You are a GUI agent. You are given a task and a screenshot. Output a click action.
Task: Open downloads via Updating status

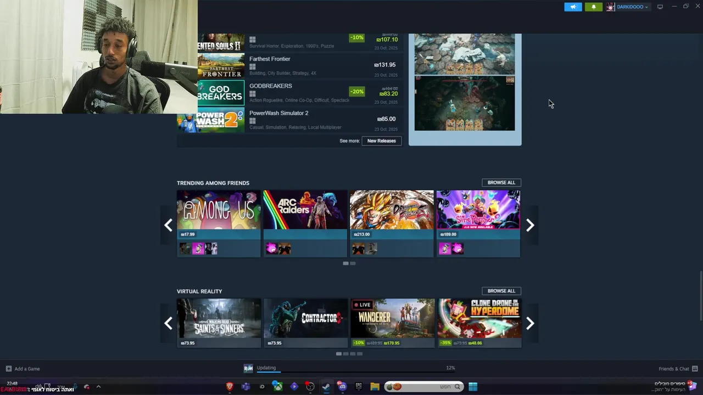(x=266, y=368)
